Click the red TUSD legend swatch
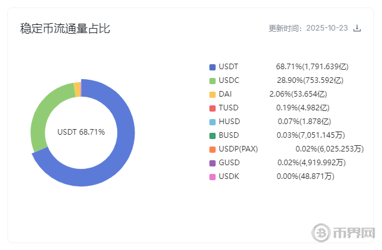This screenshot has width=382, height=250. coord(212,108)
